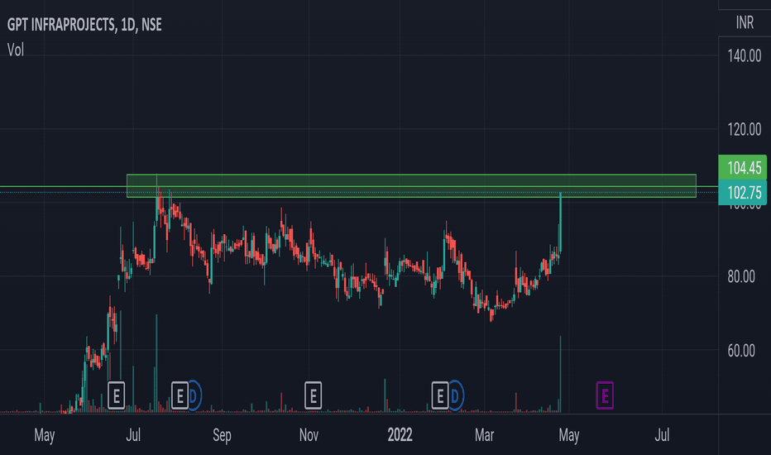Click the dividend D marker in February 2022
The image size is (771, 455).
click(x=455, y=395)
